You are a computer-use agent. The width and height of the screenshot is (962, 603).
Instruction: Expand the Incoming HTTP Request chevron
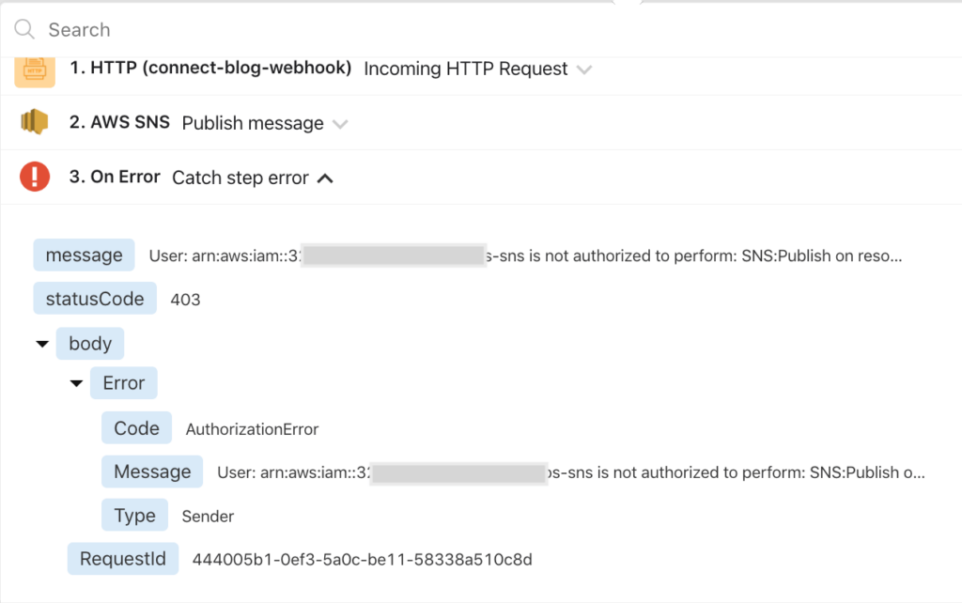point(584,70)
